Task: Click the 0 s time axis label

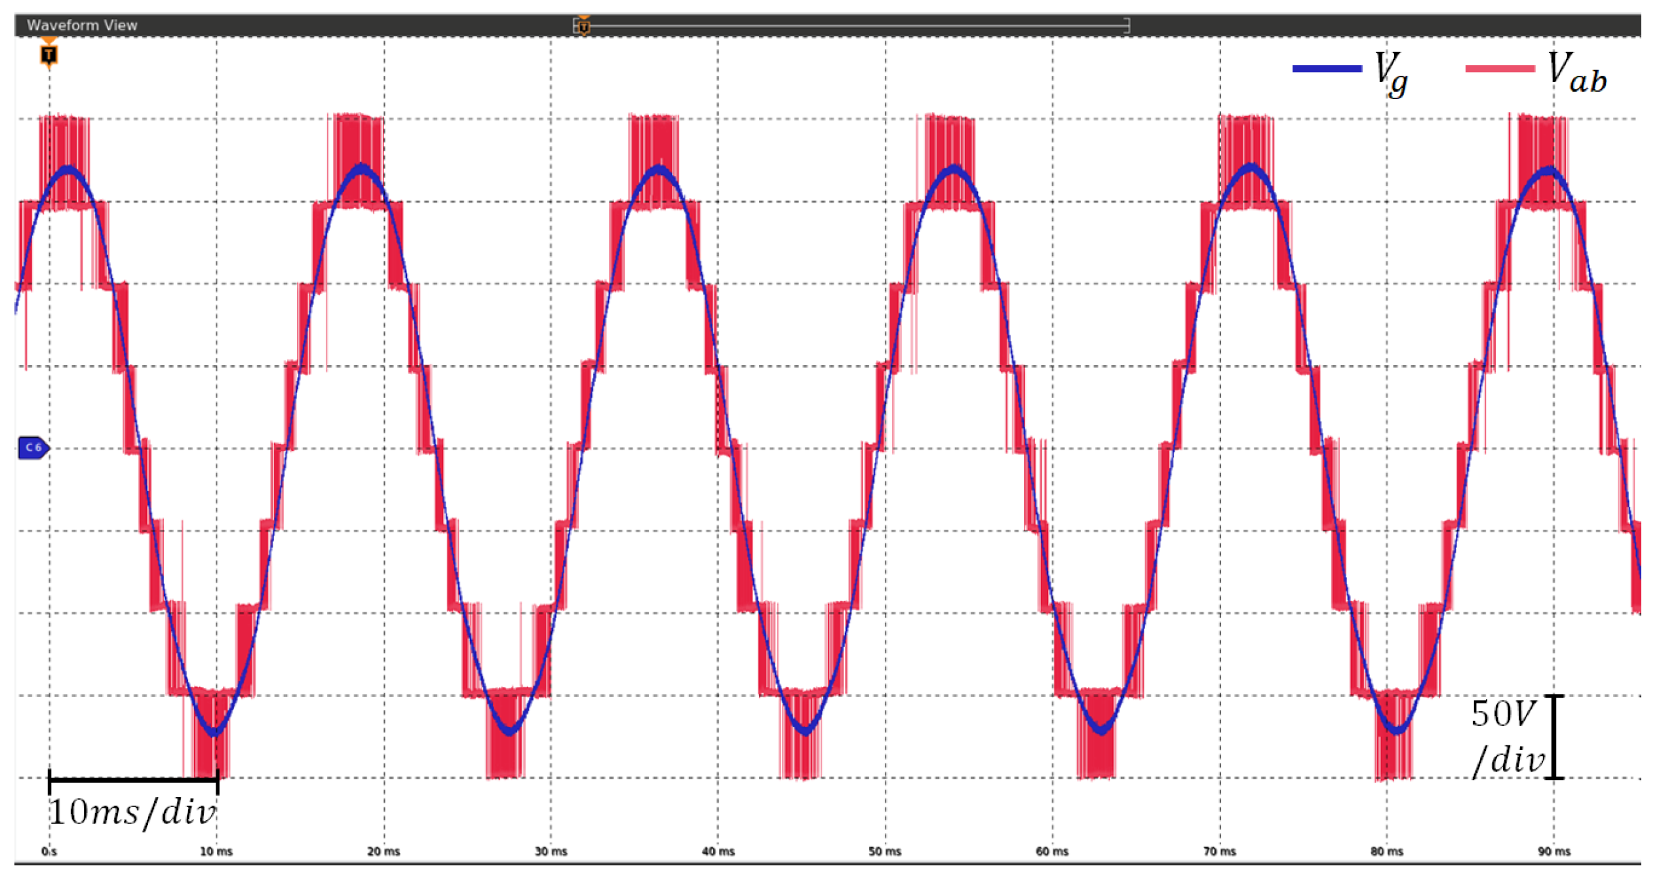Action: click(x=49, y=851)
